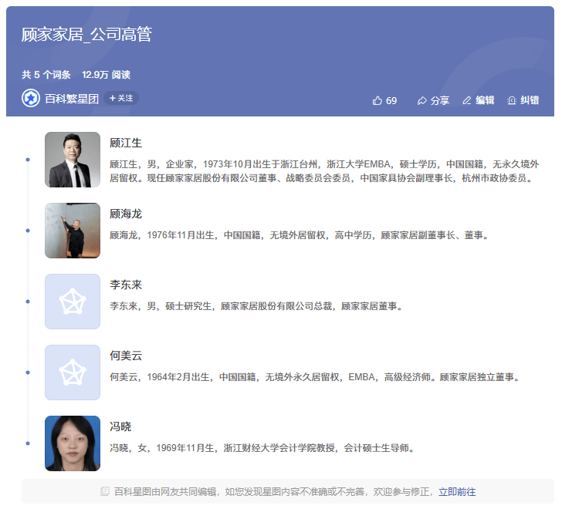Click 顾海龙's description mentioning 1976年11月出生
This screenshot has height=509, width=562.
(300, 235)
